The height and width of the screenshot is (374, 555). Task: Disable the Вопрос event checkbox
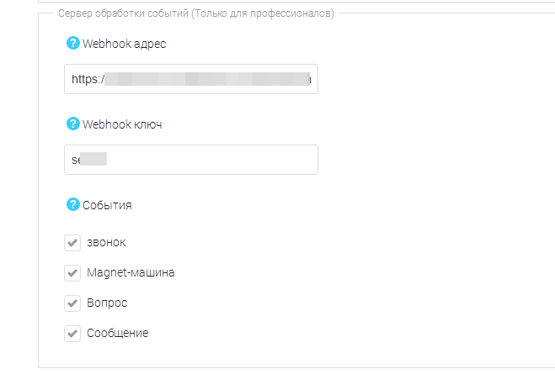(72, 303)
